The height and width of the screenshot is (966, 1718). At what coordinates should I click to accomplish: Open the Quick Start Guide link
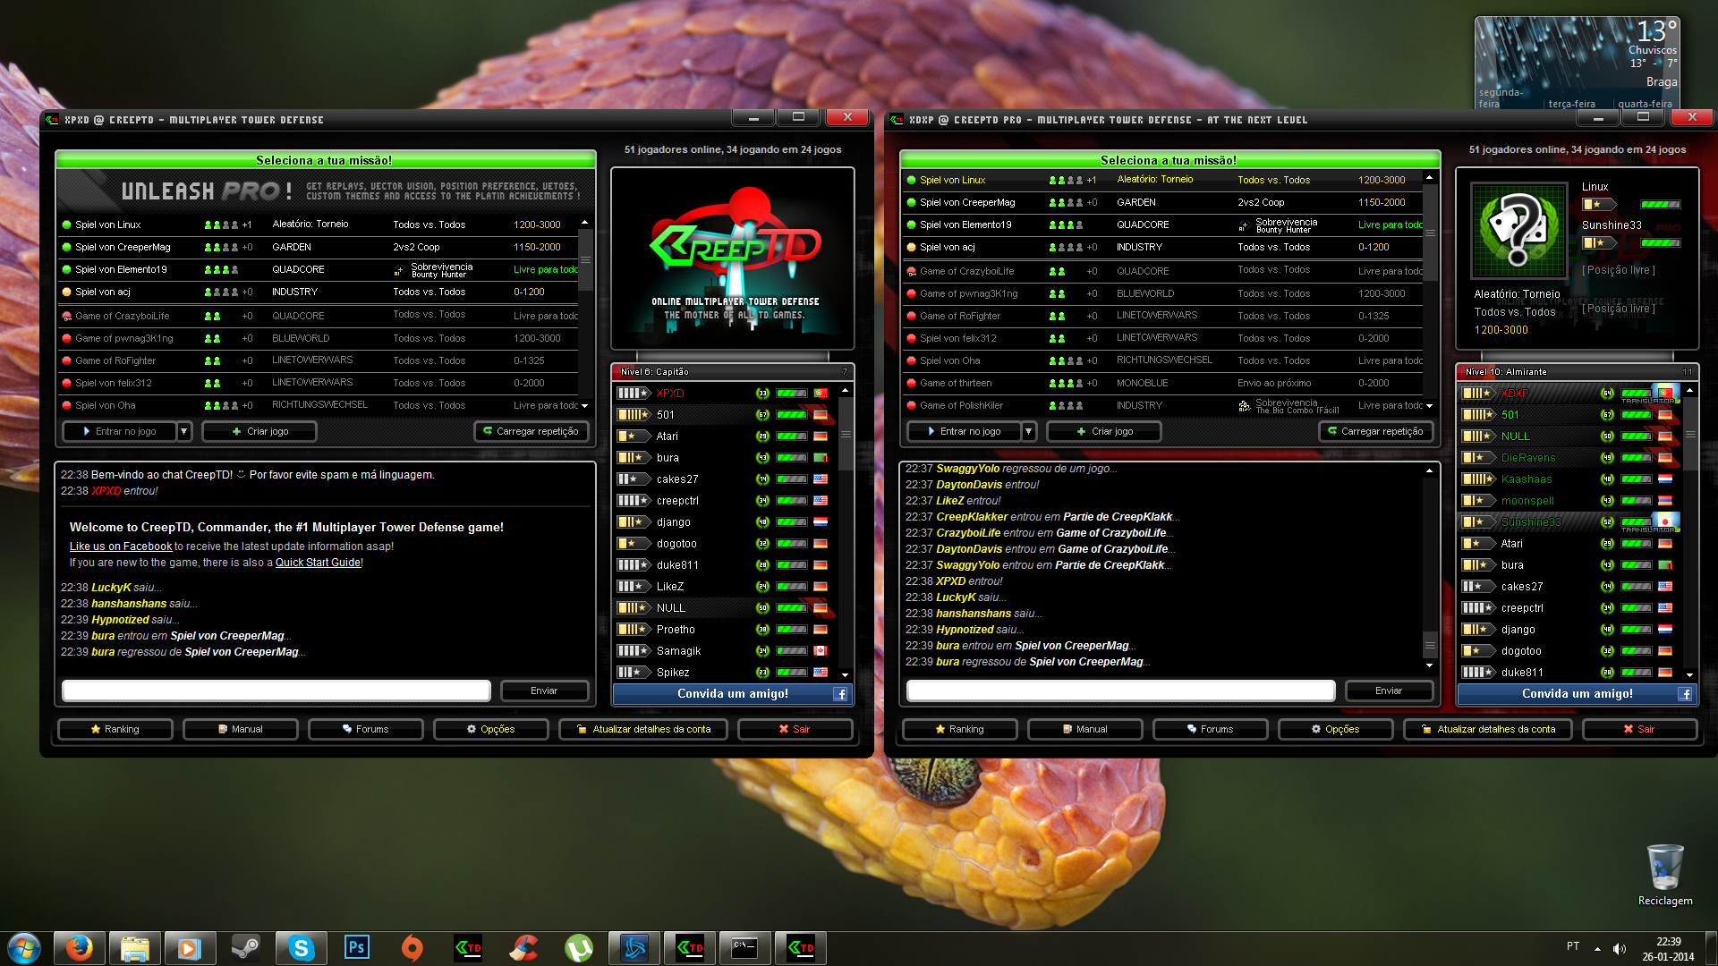coord(318,563)
